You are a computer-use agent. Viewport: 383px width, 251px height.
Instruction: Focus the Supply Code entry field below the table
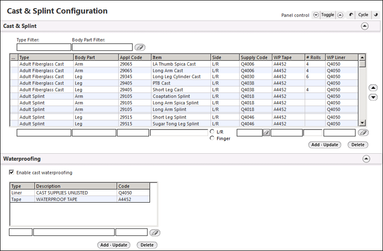(x=250, y=133)
